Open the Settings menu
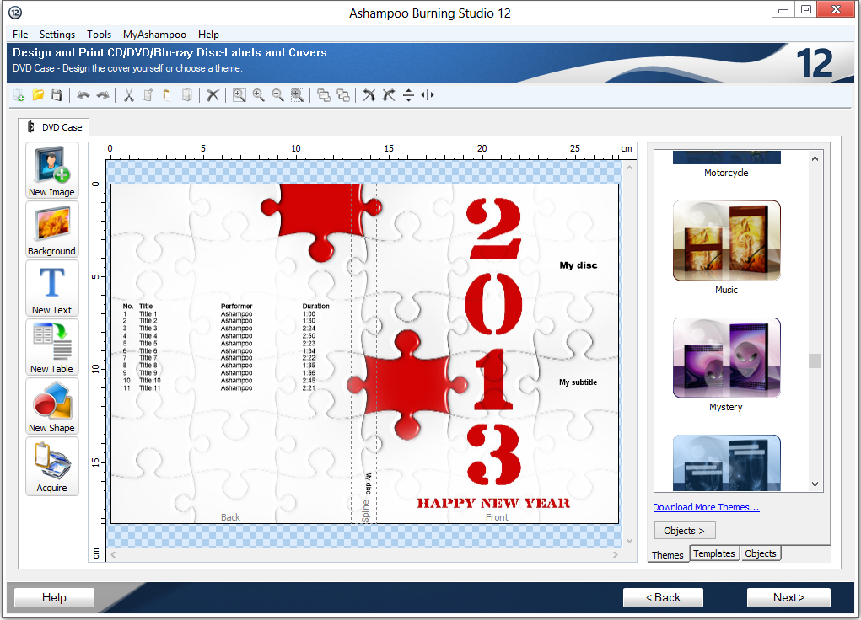This screenshot has width=861, height=620. click(x=57, y=34)
